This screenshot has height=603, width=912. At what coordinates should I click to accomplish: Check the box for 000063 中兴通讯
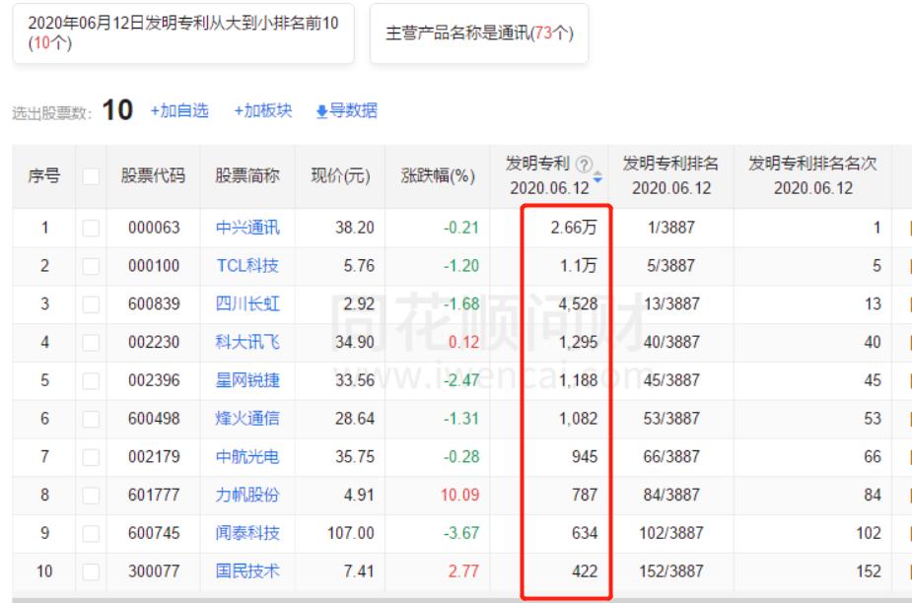[91, 228]
